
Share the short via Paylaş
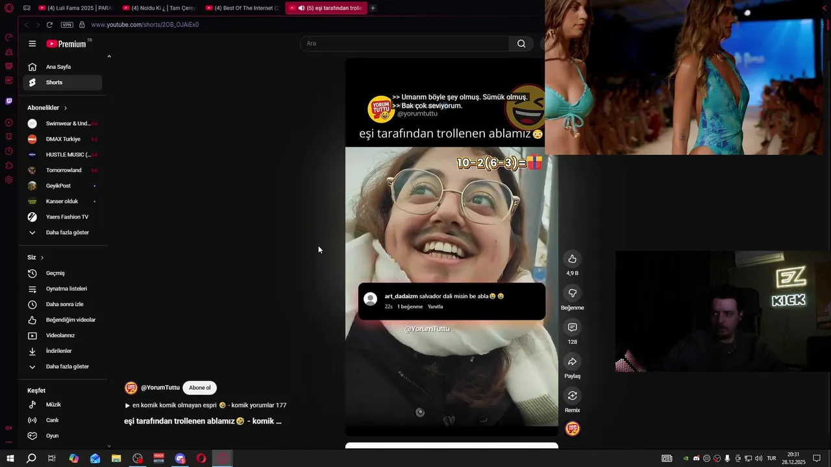click(x=572, y=361)
